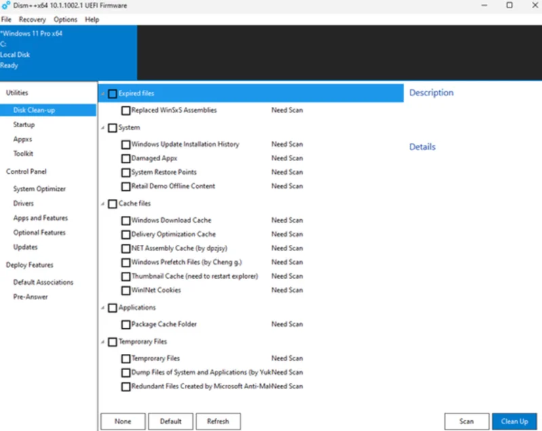Collapse the Cache files group
542x431 pixels.
[103, 204]
